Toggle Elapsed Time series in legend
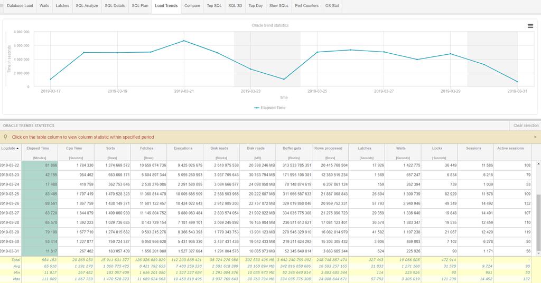The image size is (541, 283). click(x=270, y=108)
